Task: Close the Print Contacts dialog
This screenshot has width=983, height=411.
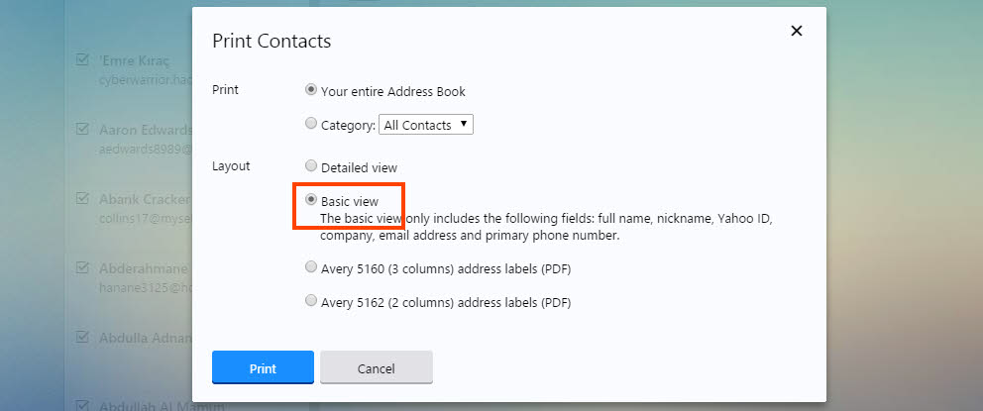Action: point(796,32)
